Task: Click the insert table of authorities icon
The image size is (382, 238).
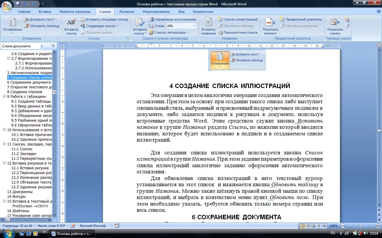Action: coord(347,20)
